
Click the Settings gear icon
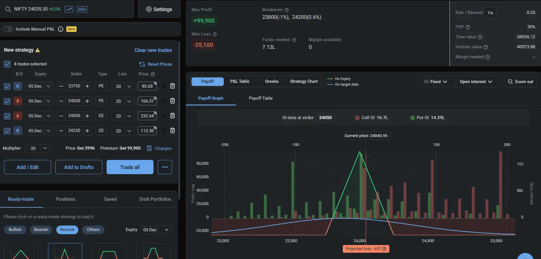tap(149, 9)
